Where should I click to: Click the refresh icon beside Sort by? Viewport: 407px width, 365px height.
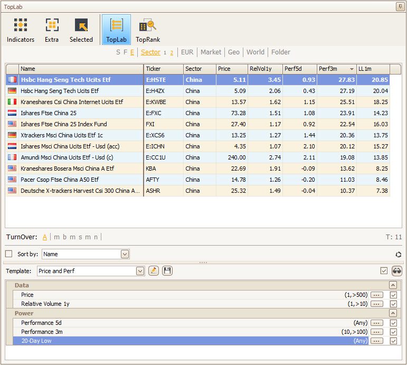(399, 255)
